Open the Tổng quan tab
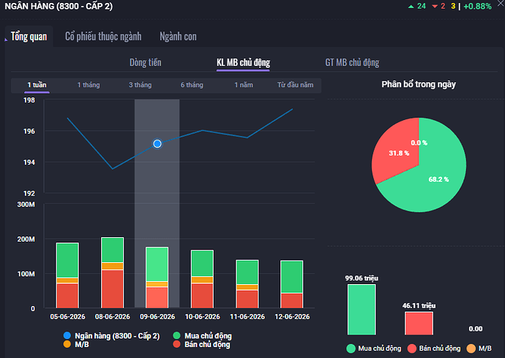The width and height of the screenshot is (505, 358). pos(29,37)
